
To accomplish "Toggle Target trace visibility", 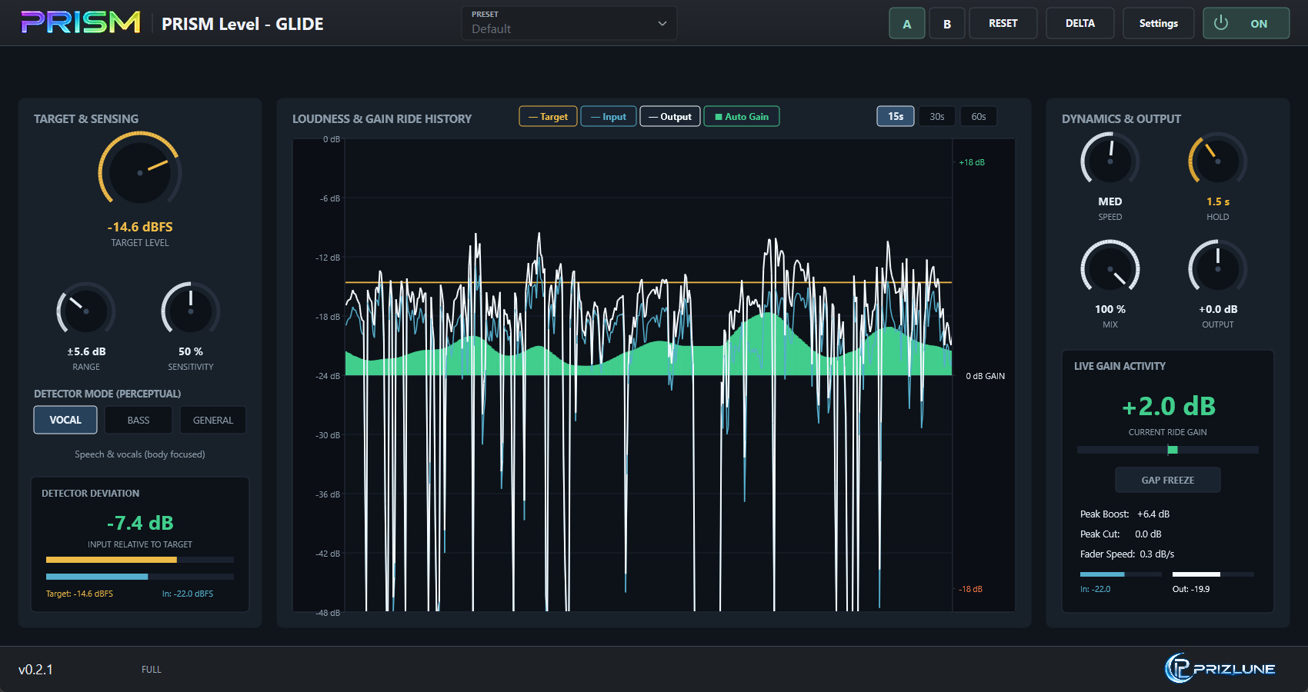I will 548,116.
